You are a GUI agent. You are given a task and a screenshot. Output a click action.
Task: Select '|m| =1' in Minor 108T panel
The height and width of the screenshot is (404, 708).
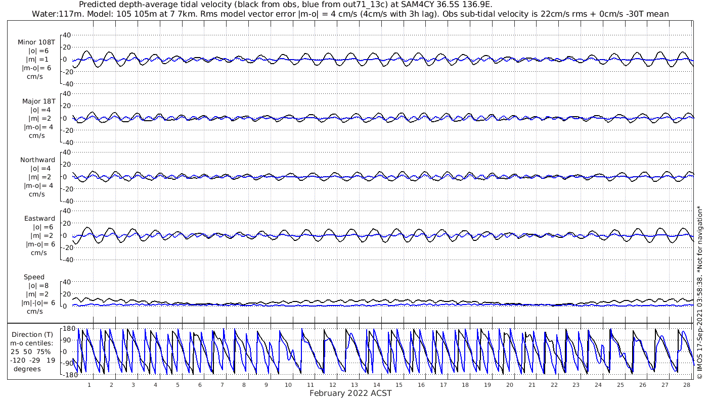tap(37, 60)
